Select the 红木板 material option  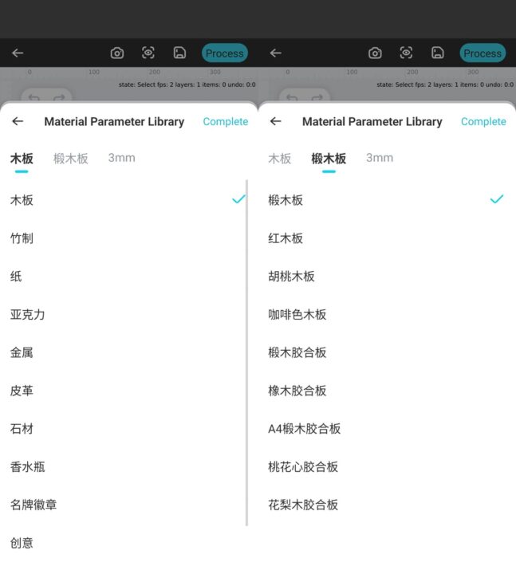(286, 238)
